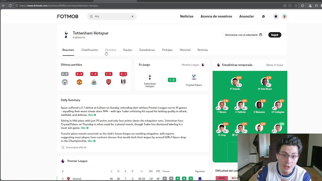Click the Google Play store icon
Viewport: 322px width, 181px height.
coord(285,16)
